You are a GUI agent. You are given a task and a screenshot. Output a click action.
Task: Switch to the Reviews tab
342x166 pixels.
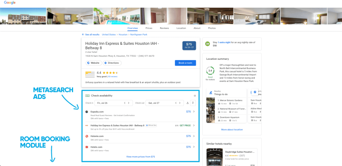(x=165, y=28)
